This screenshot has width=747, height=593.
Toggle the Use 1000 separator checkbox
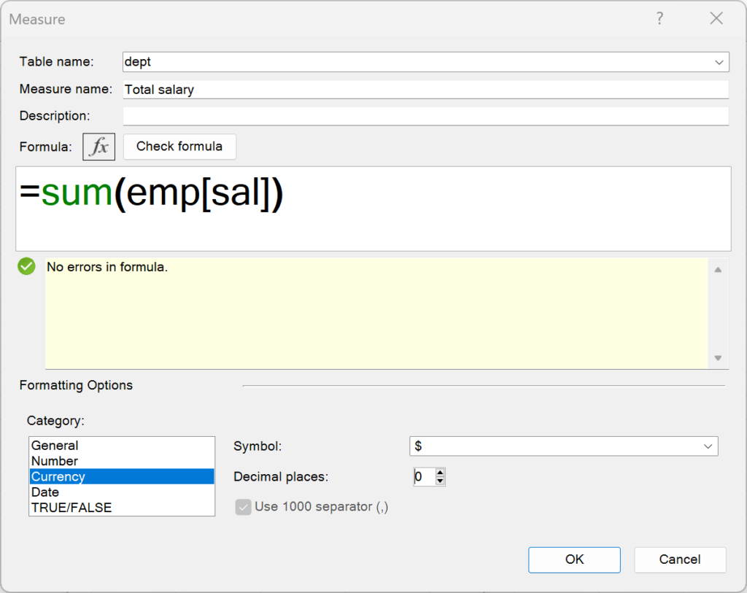[x=244, y=507]
